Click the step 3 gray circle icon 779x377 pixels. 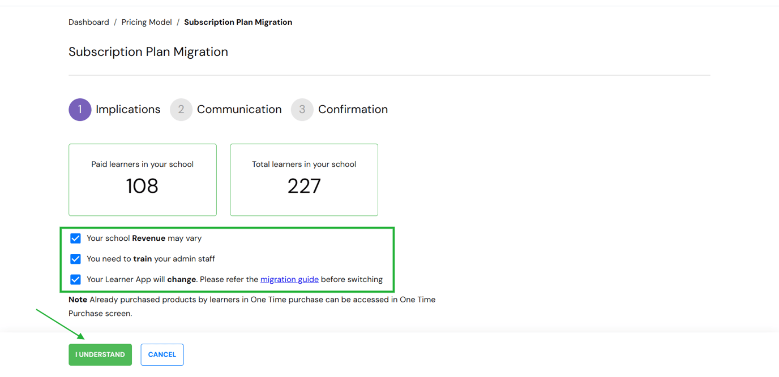(302, 110)
